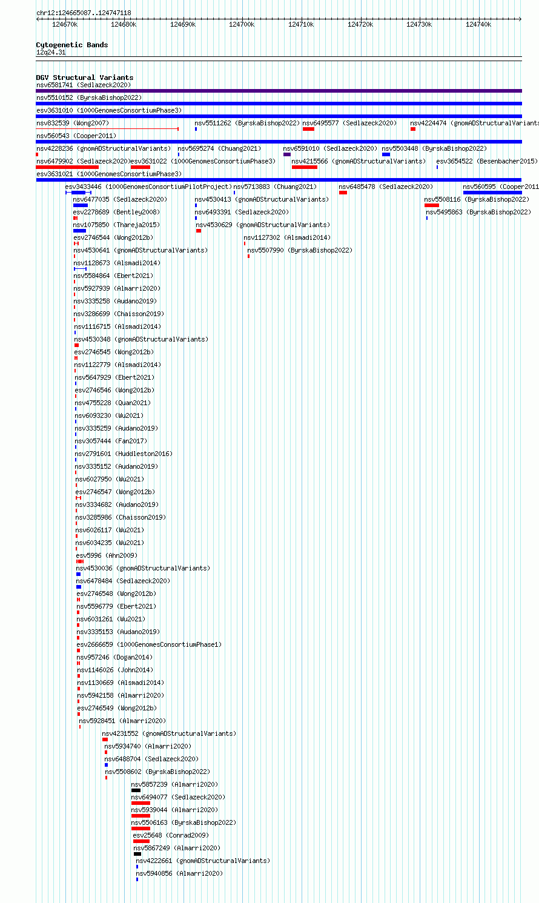Click red bar under nsv5508116
This screenshot has width=539, height=903.
click(x=432, y=205)
